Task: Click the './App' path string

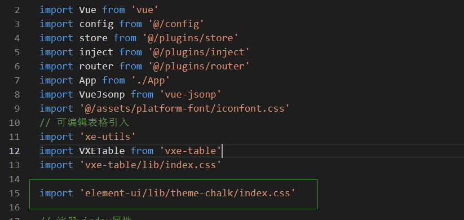Action: click(x=151, y=81)
